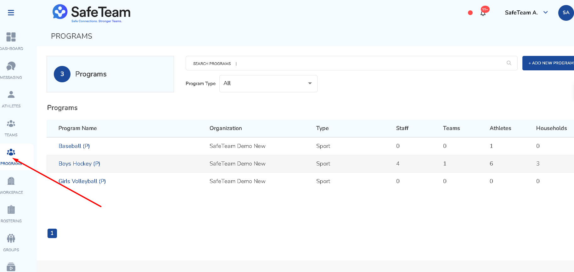This screenshot has height=272, width=574.
Task: Open the Dashboard sidebar icon
Action: pos(11,37)
